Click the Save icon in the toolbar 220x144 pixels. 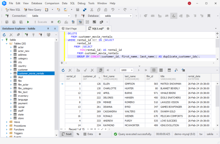point(77,10)
